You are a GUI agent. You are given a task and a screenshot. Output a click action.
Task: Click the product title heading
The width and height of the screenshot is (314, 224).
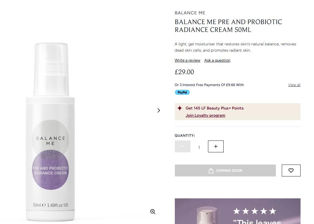point(228,26)
